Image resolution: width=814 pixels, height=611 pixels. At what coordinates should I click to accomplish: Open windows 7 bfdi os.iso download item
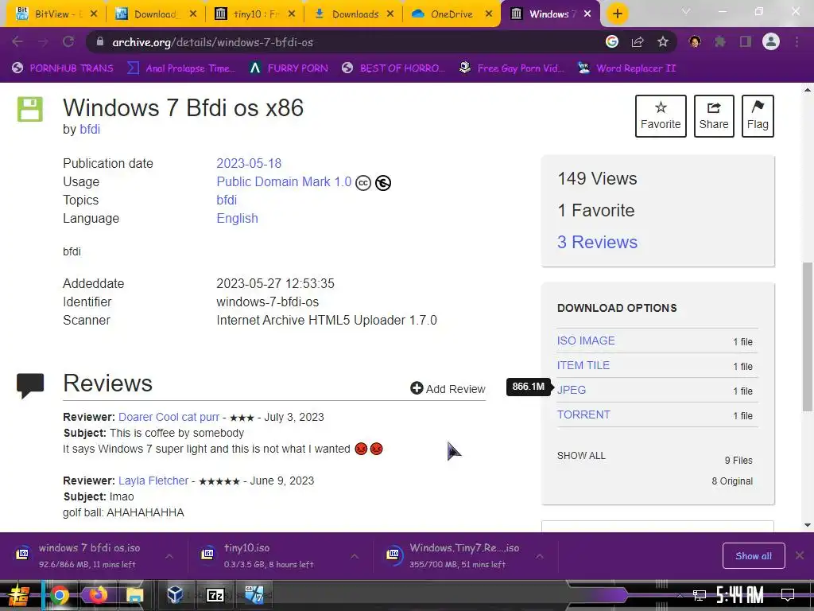(89, 556)
